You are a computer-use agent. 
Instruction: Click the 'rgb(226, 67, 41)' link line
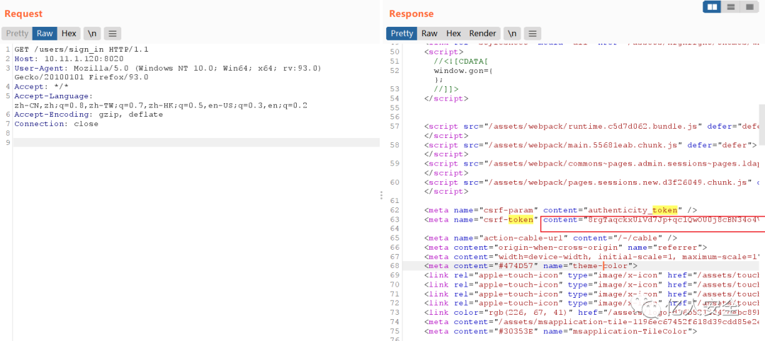591,312
